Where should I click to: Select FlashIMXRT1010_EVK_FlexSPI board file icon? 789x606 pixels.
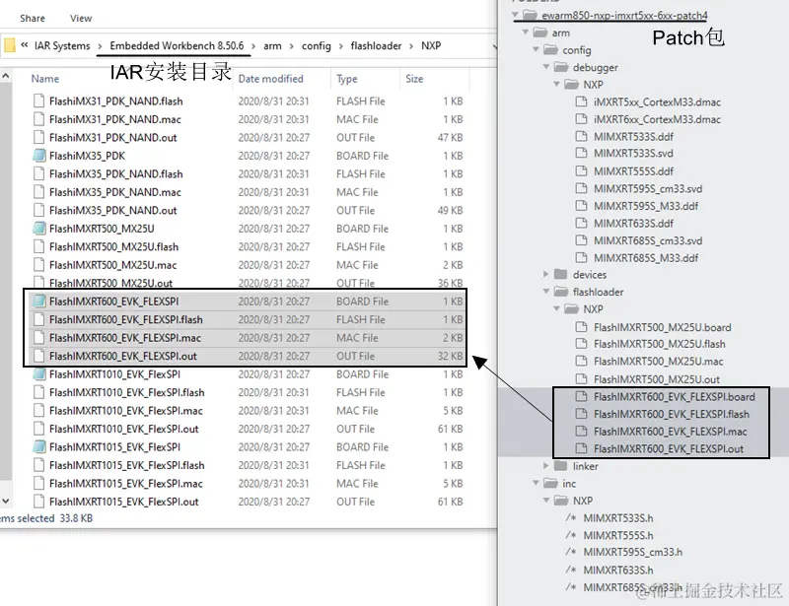[x=38, y=374]
